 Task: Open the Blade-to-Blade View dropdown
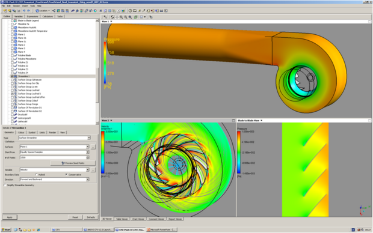click(x=262, y=121)
